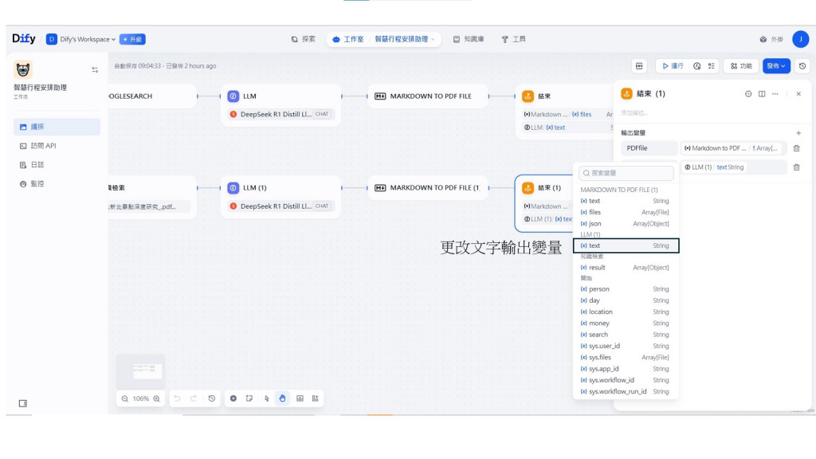Viewport: 816px width, 459px height.
Task: Open the ENV environment variables button
Action: [639, 66]
